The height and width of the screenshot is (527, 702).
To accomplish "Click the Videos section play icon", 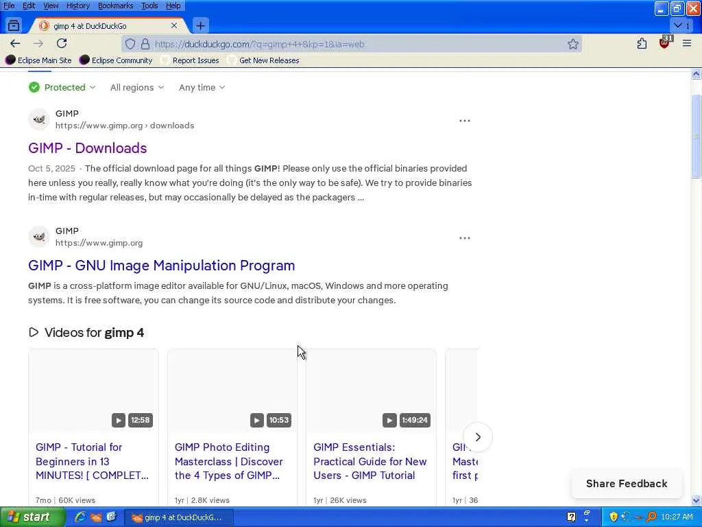I will [34, 333].
